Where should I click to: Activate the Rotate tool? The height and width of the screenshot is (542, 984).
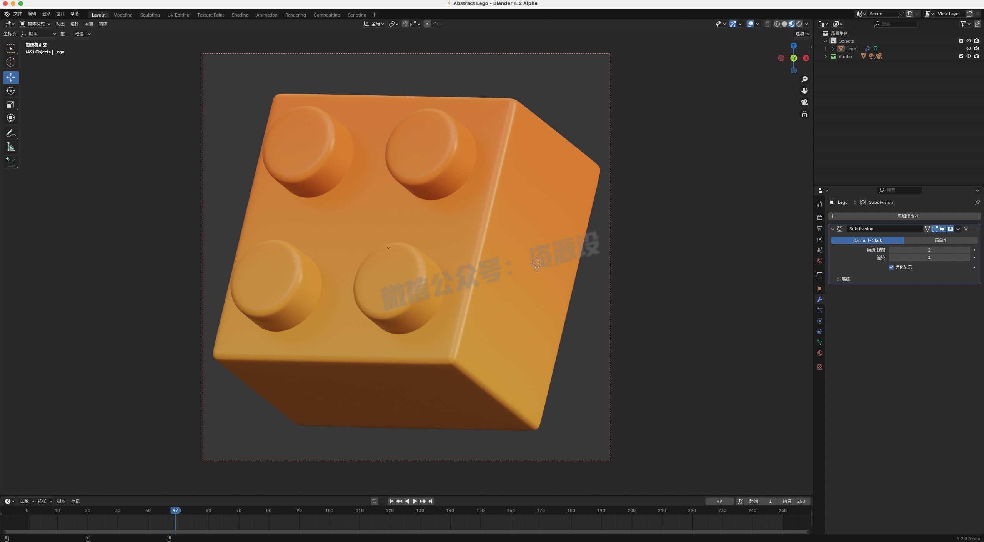[x=11, y=91]
